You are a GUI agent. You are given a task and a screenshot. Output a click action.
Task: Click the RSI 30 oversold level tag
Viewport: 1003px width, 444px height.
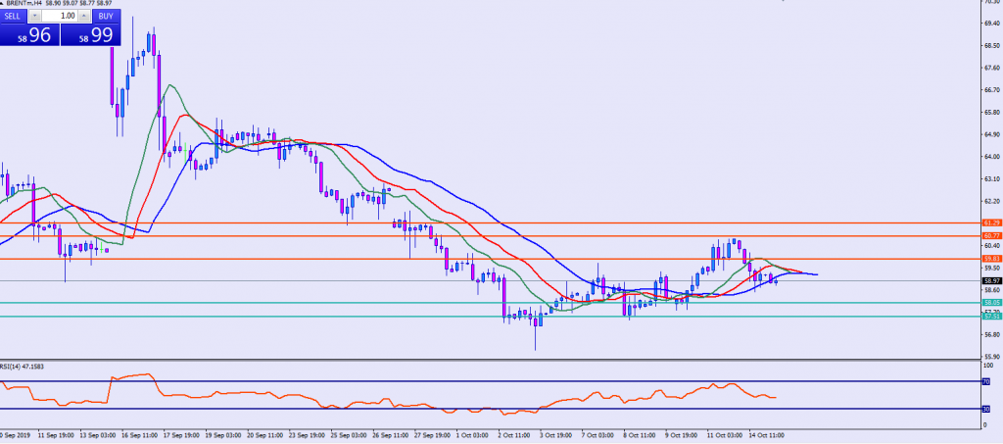pyautogui.click(x=986, y=409)
